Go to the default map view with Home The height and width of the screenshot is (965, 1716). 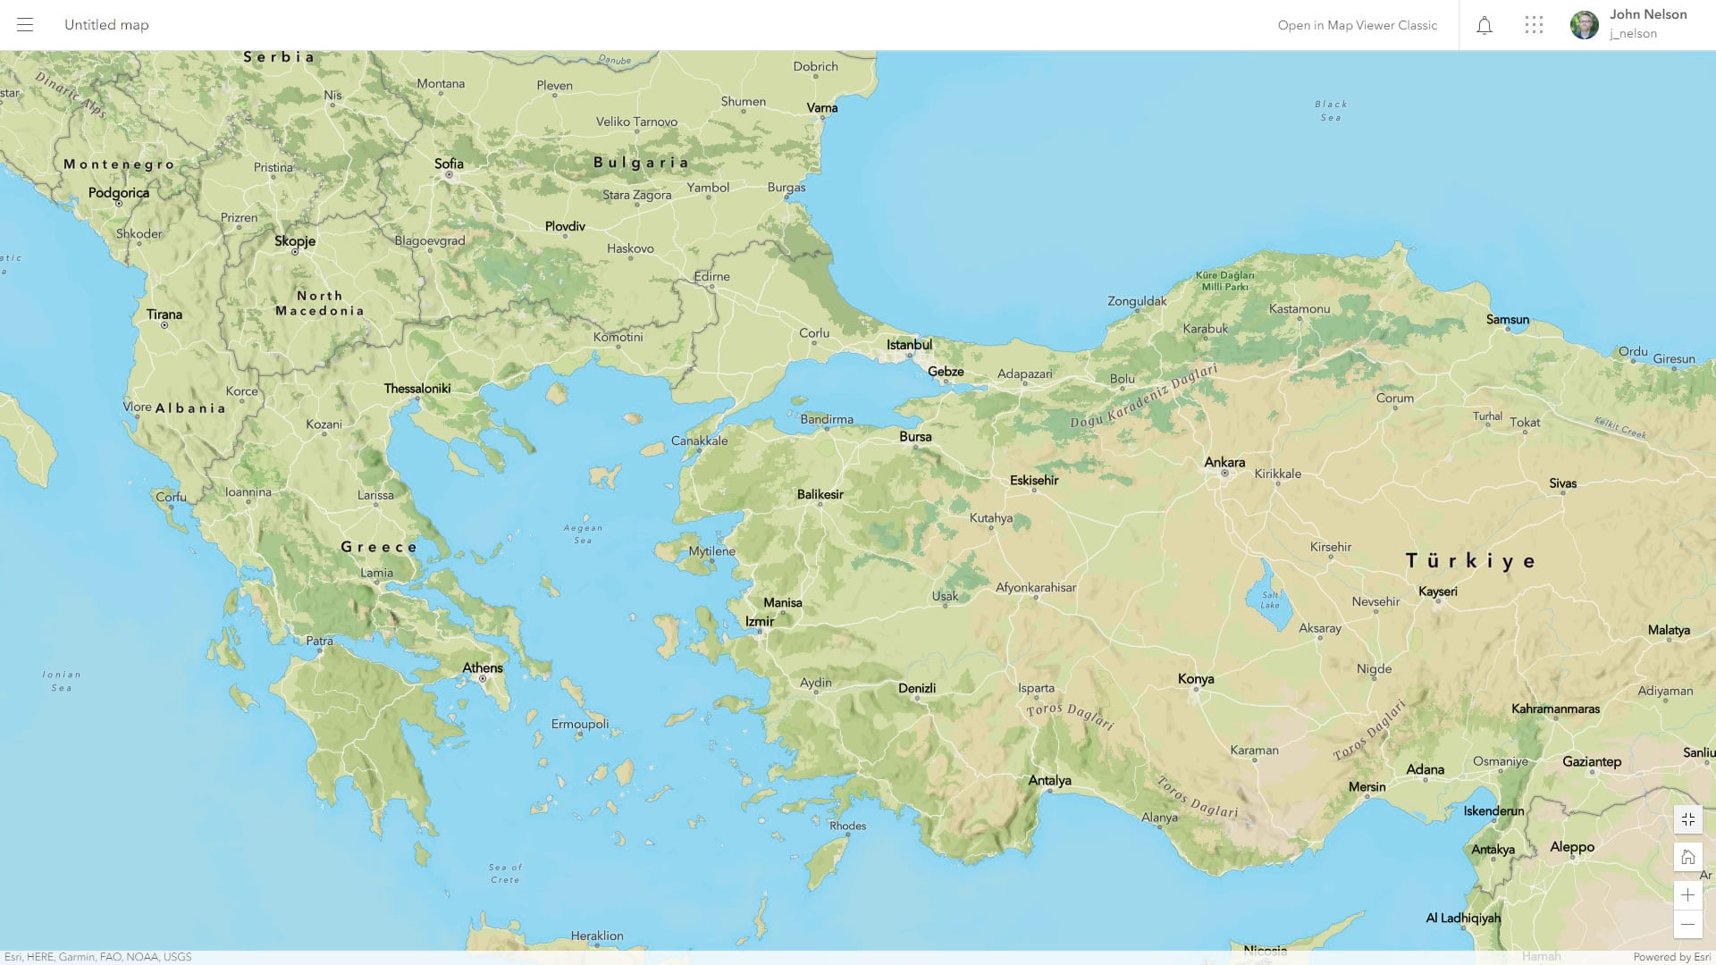tap(1687, 857)
